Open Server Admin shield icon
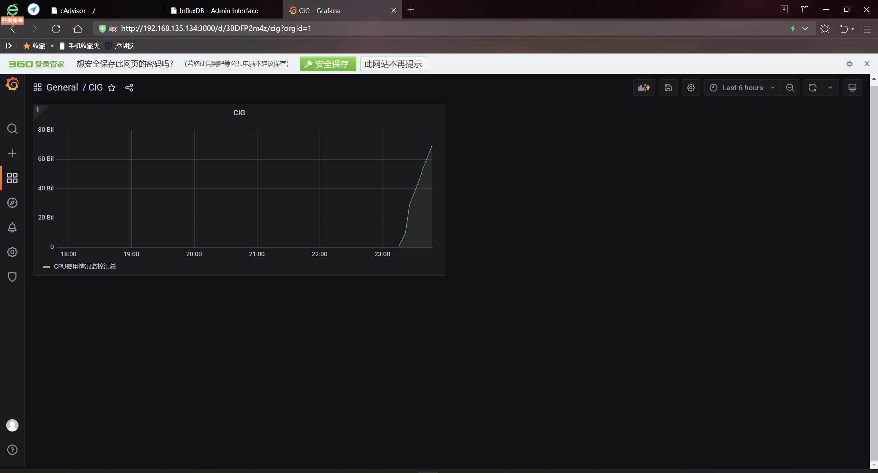The height and width of the screenshot is (473, 878). point(12,277)
